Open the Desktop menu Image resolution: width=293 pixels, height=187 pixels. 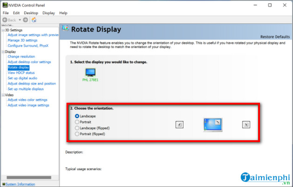coord(31,13)
